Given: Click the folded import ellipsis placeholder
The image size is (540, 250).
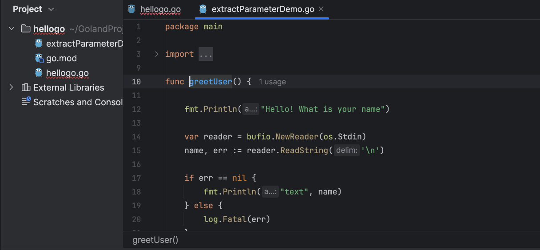Looking at the screenshot, I should 206,54.
